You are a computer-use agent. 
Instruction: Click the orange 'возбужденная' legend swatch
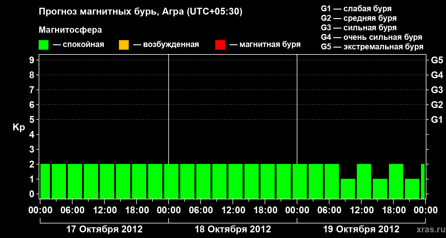(124, 45)
